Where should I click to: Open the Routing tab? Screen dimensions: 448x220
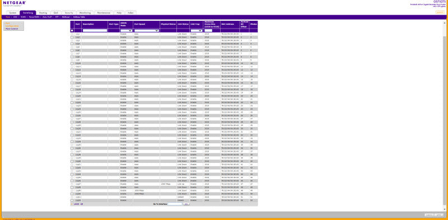point(44,13)
